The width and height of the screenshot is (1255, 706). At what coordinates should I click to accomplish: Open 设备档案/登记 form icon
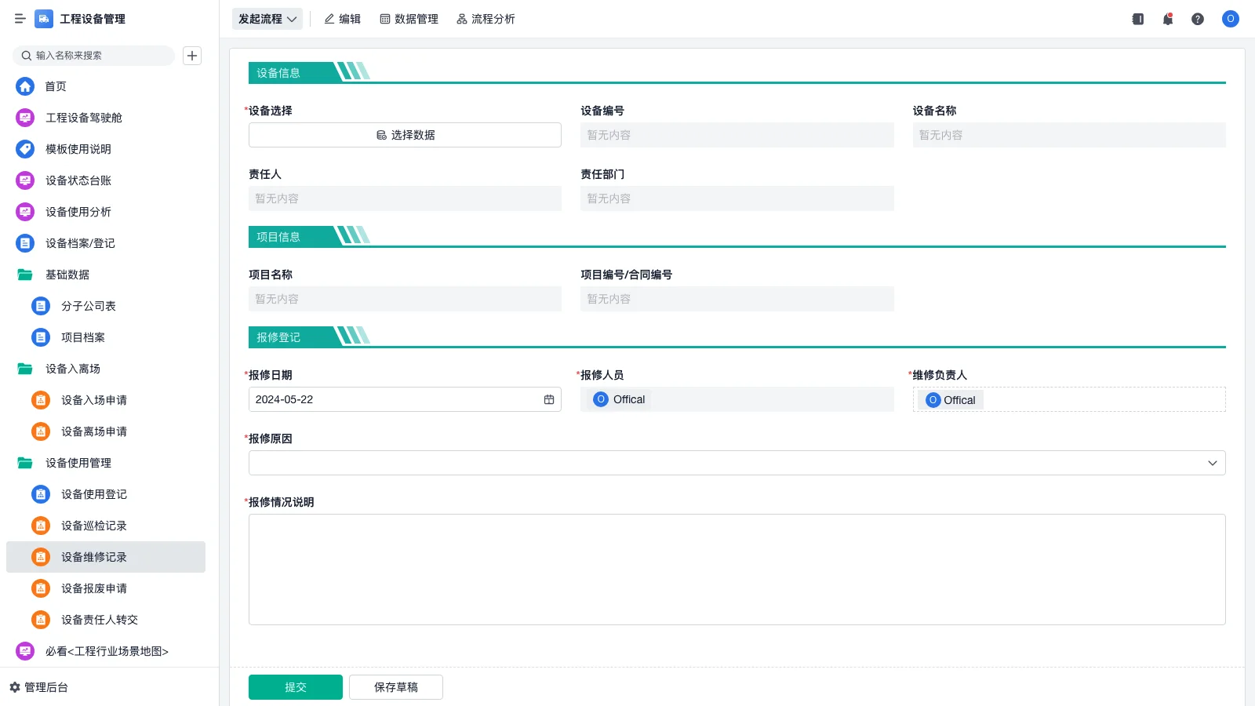point(25,243)
